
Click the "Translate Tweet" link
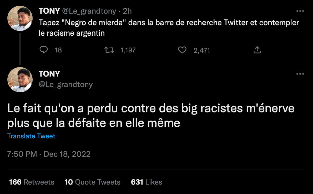coord(31,136)
